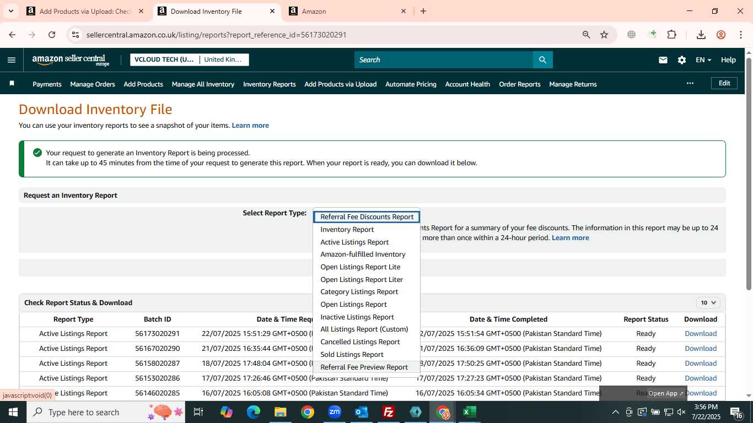The height and width of the screenshot is (423, 753).
Task: Go to Inventory Reports in navigation
Action: (270, 84)
